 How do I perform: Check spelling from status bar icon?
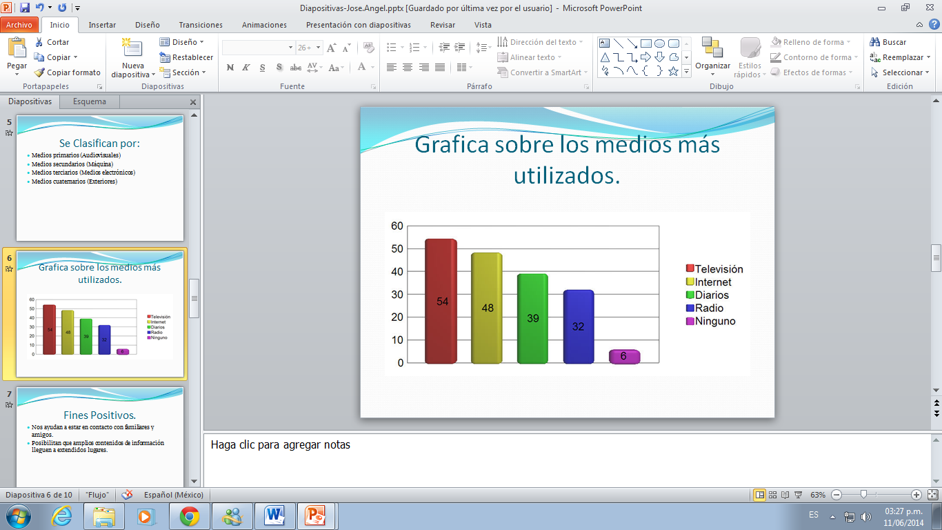click(x=127, y=495)
